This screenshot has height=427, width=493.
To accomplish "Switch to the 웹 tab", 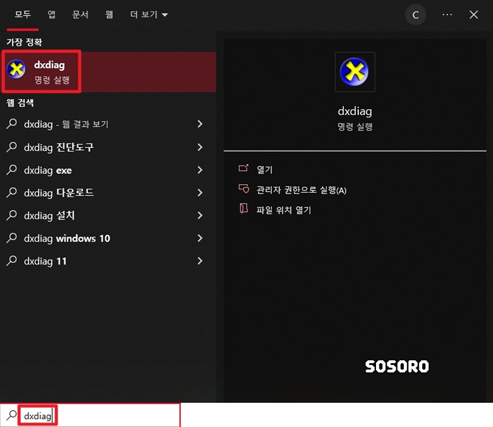I will pos(109,14).
